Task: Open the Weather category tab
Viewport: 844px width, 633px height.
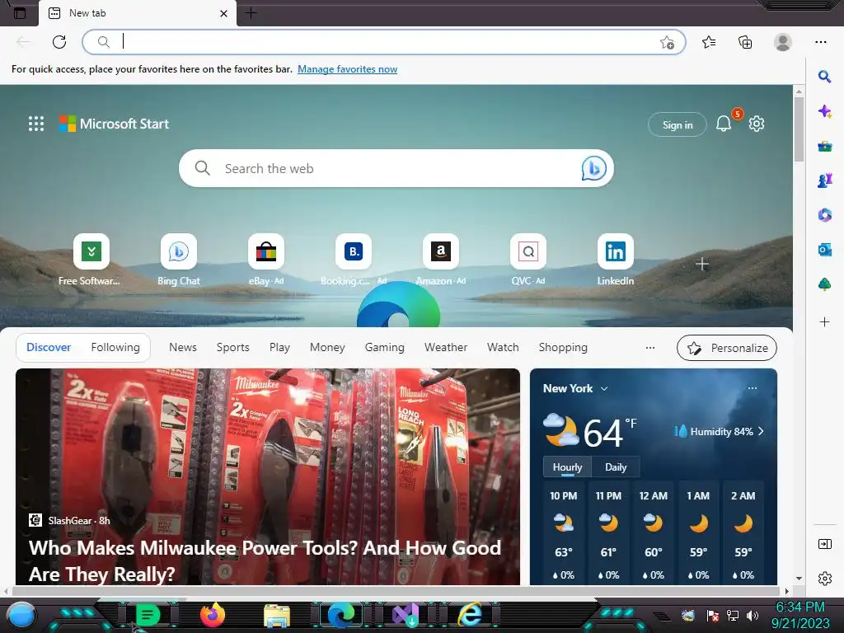Action: (446, 347)
